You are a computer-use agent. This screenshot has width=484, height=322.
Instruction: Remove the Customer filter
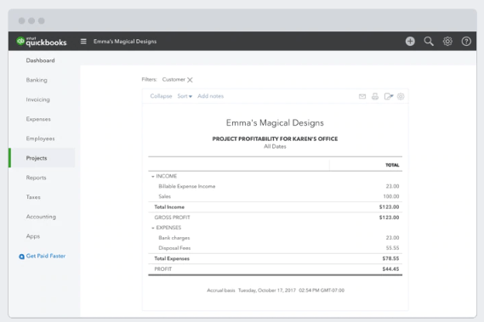[190, 80]
